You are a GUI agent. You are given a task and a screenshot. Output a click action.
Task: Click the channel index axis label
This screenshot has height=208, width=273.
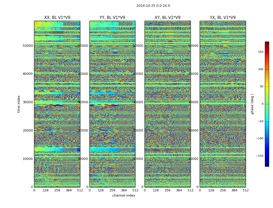click(123, 196)
